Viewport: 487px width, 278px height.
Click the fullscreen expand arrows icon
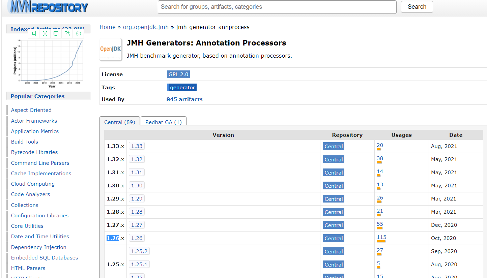coord(45,33)
